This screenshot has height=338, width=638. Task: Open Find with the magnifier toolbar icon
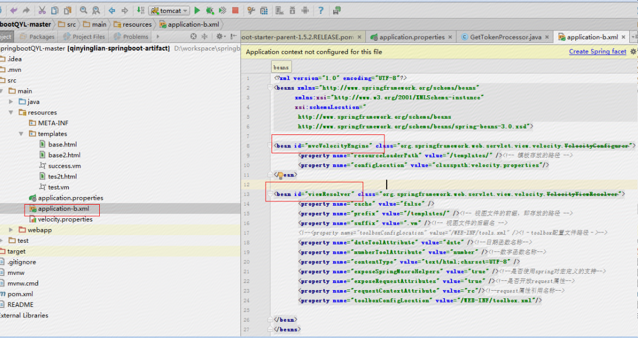click(83, 10)
